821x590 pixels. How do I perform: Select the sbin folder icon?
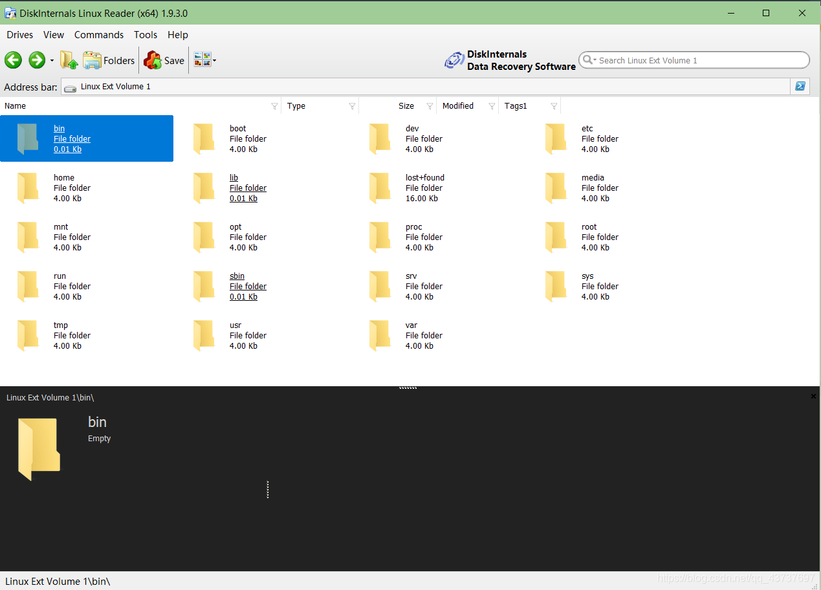(204, 286)
